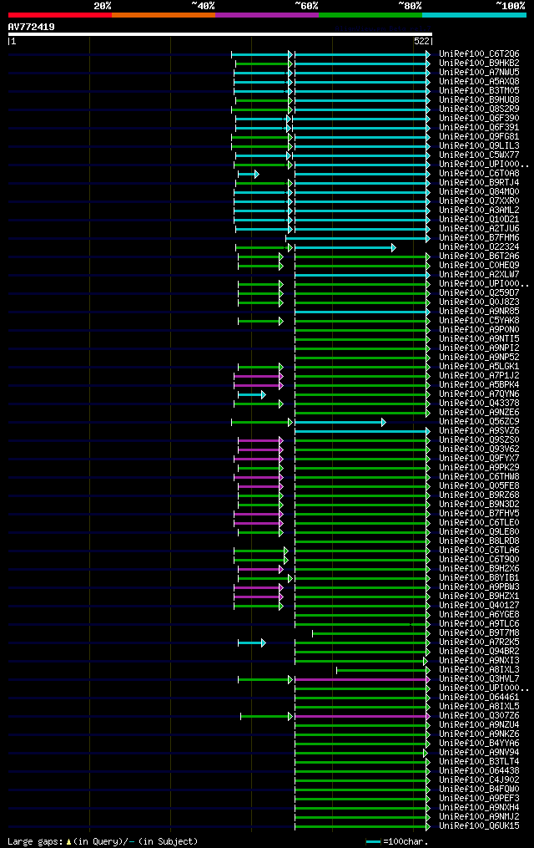This screenshot has width=534, height=848.
Task: Select the UniRef100_B8LRD8 label
Action: tap(479, 541)
